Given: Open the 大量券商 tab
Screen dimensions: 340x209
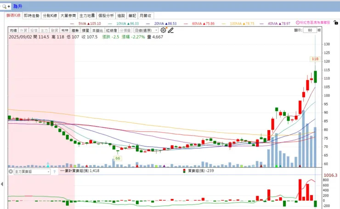Looking at the screenshot, I should pos(68,16).
